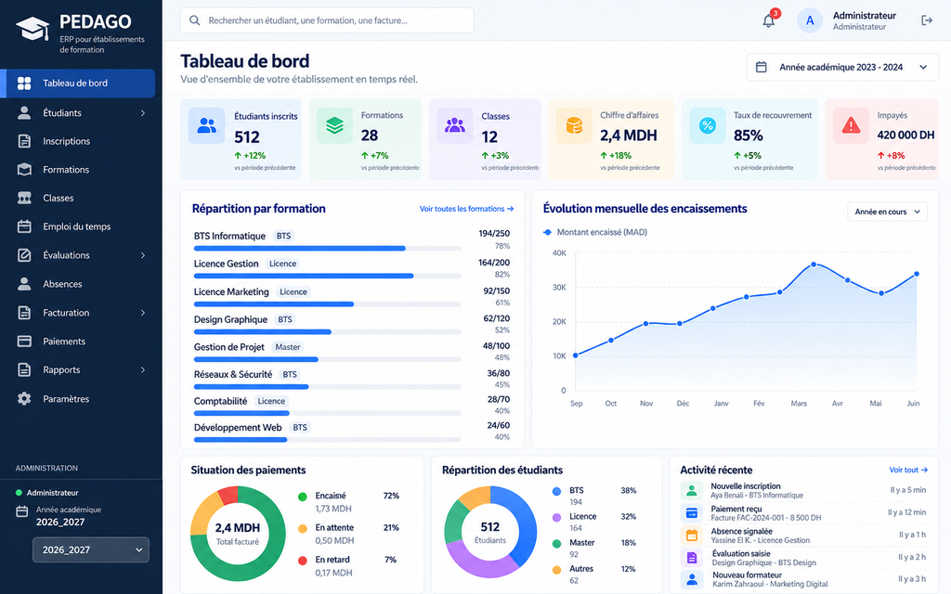Click the Impayés warning triangle icon
951x594 pixels.
[x=851, y=125]
